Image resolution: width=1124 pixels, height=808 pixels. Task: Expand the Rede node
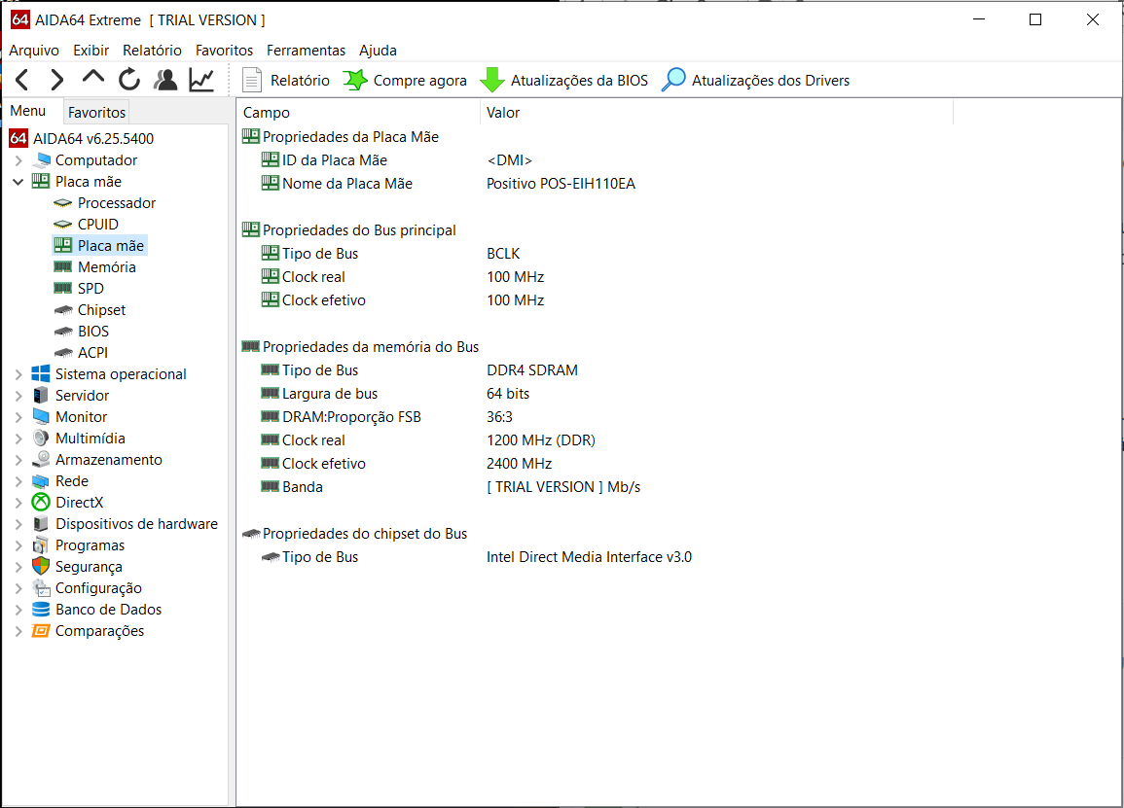18,481
